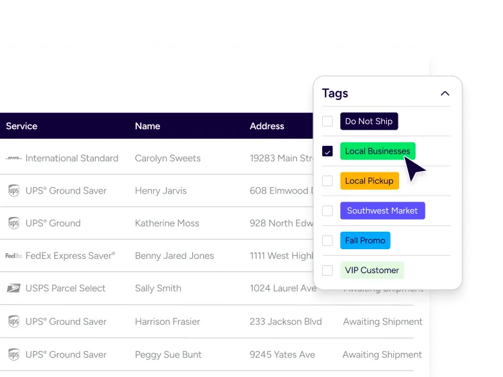Click UPS icon beside Henry Jarvis row
Image resolution: width=503 pixels, height=377 pixels.
click(14, 190)
